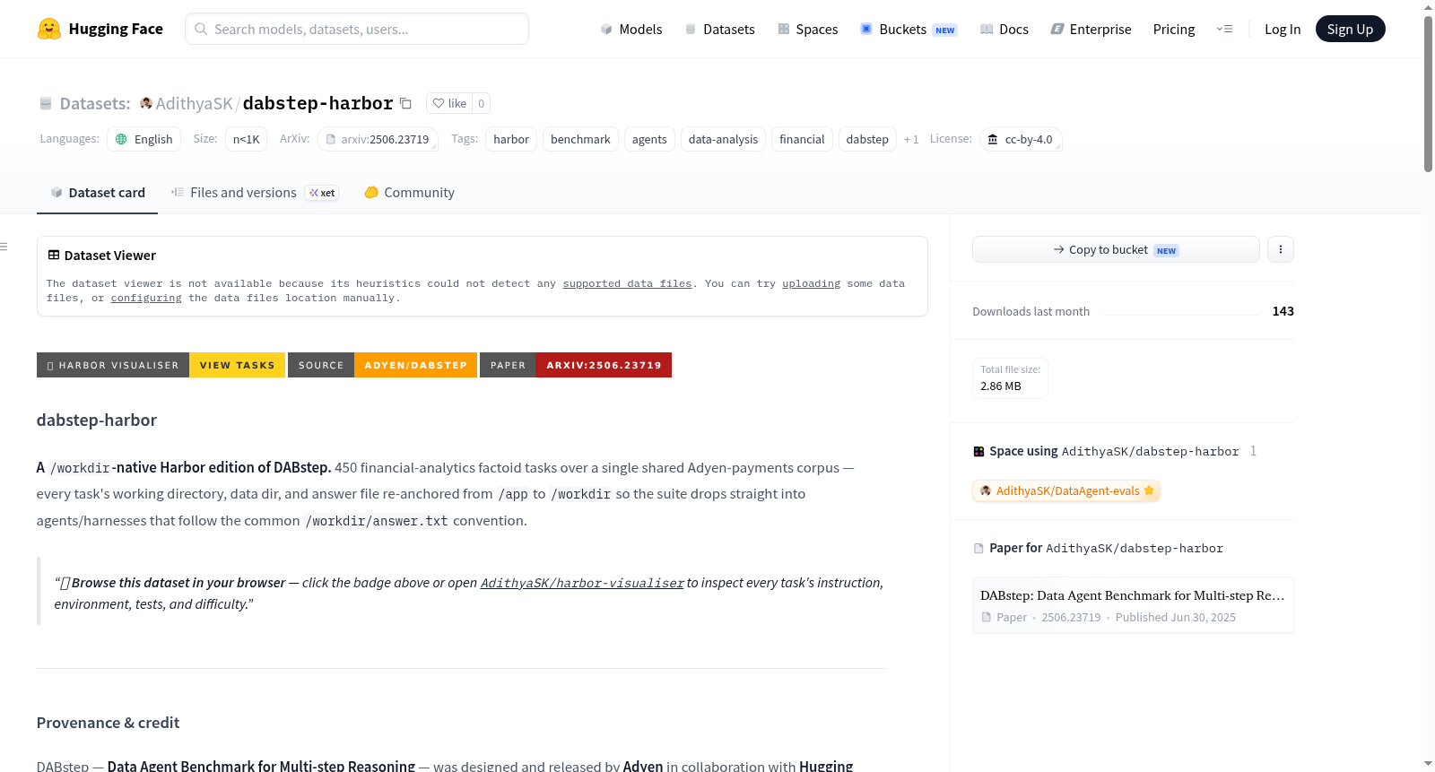Open Buckets in the top navigation
Image resolution: width=1435 pixels, height=772 pixels.
(909, 29)
